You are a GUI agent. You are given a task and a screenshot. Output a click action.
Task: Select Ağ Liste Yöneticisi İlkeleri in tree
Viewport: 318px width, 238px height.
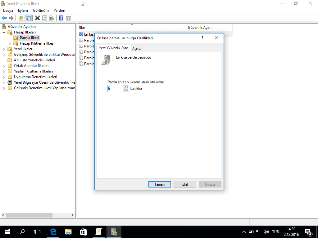pyautogui.click(x=34, y=60)
